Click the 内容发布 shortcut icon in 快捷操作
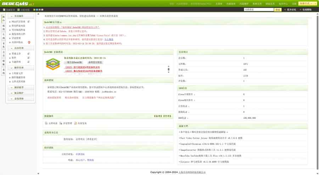The width and height of the screenshot is (319, 175). [75, 123]
